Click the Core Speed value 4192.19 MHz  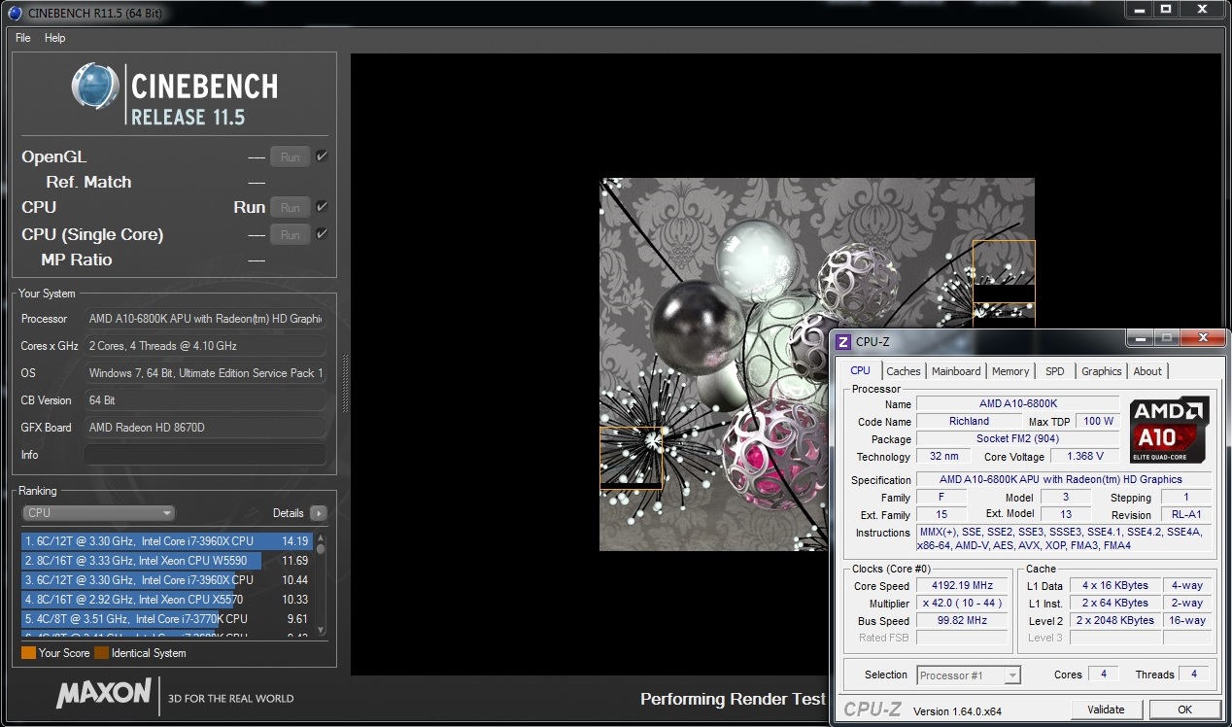pyautogui.click(x=963, y=586)
